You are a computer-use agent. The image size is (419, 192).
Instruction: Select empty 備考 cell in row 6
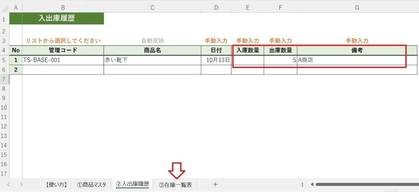tap(357, 70)
